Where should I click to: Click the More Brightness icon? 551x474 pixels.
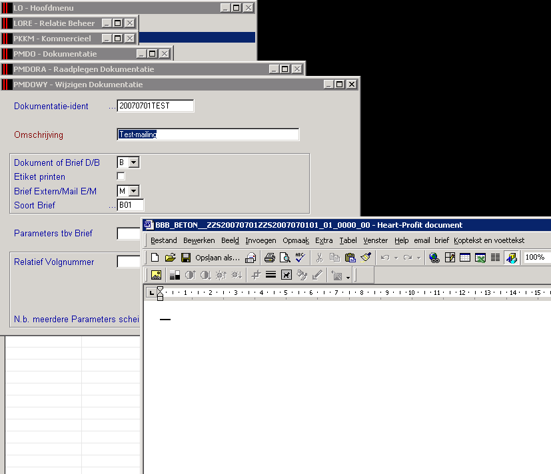pyautogui.click(x=221, y=275)
